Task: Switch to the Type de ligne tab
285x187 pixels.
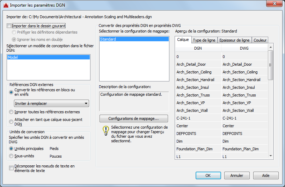Action: pos(205,40)
